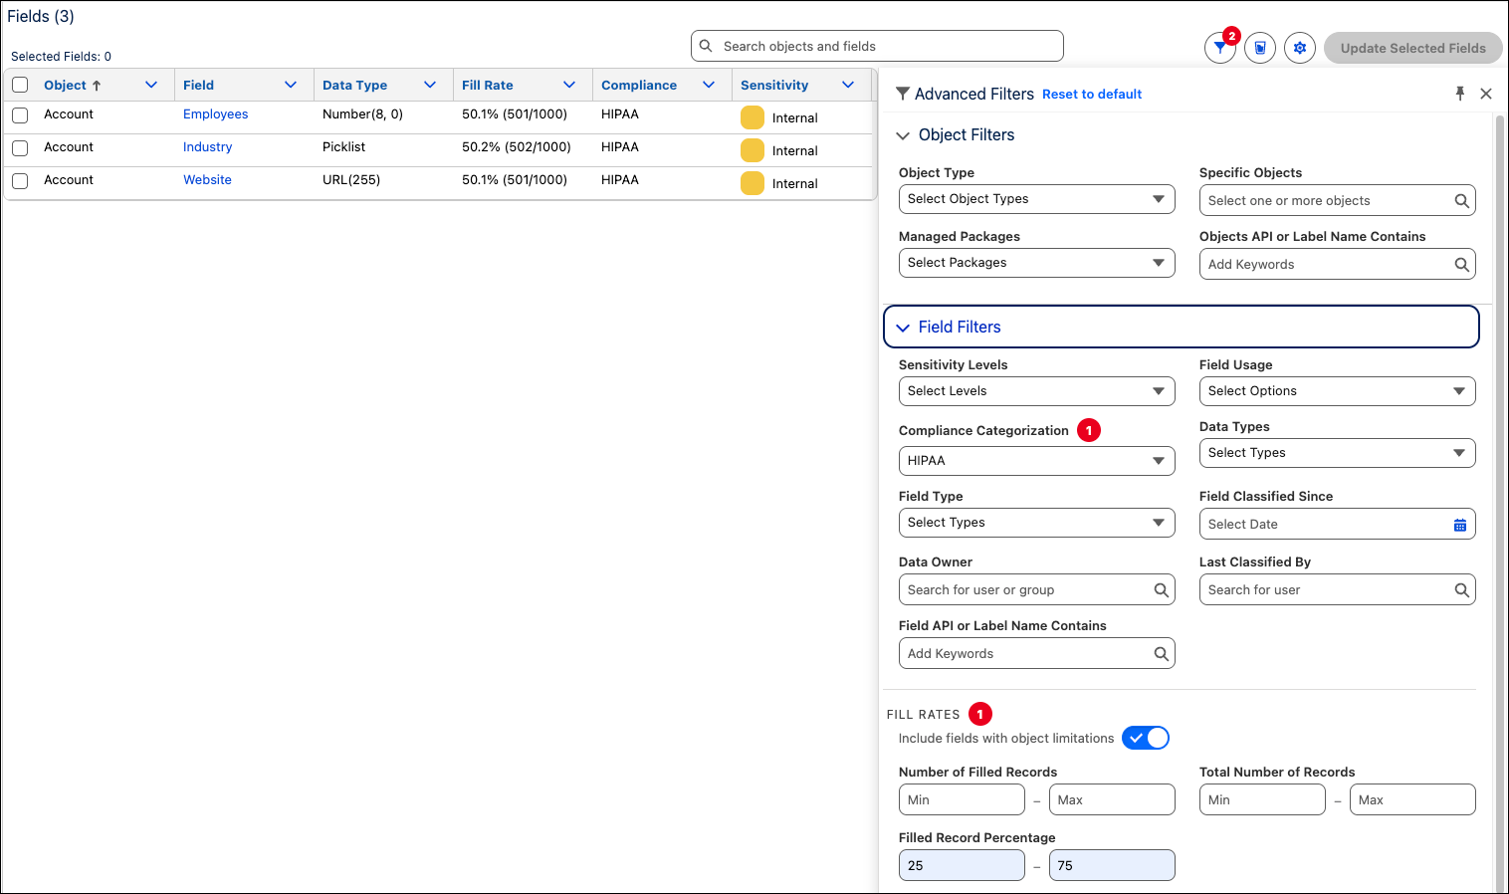Check the Website field row checkbox
Screen dimensions: 1509x894
(x=20, y=181)
